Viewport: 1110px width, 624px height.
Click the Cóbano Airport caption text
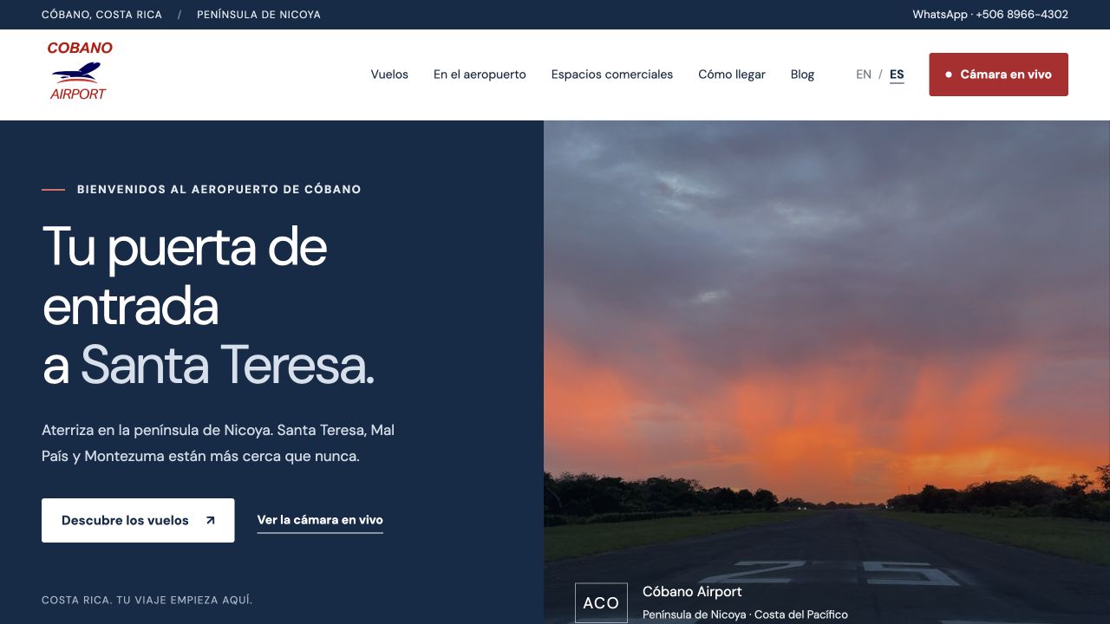tap(692, 592)
